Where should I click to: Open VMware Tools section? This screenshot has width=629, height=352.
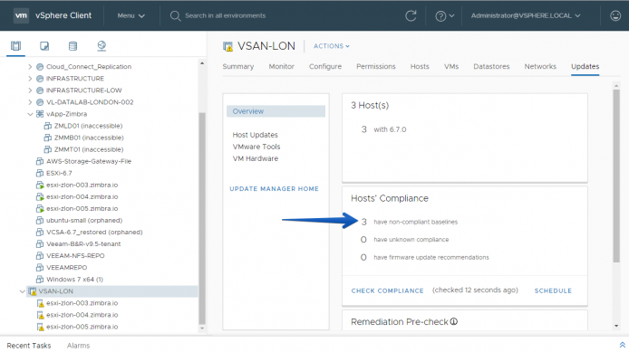(x=256, y=147)
